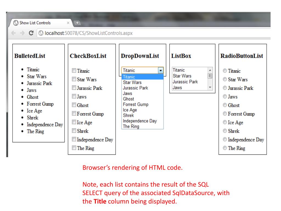Check The Ring checkbox
281x211 pixels.
pyautogui.click(x=74, y=148)
